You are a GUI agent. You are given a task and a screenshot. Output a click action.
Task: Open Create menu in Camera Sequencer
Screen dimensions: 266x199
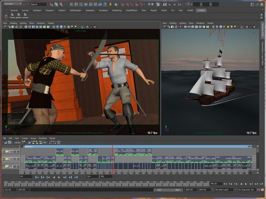(x=25, y=138)
